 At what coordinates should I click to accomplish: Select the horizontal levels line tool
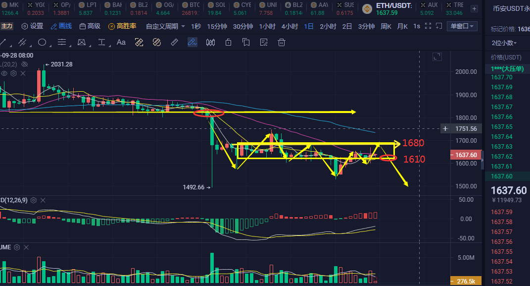pyautogui.click(x=61, y=42)
